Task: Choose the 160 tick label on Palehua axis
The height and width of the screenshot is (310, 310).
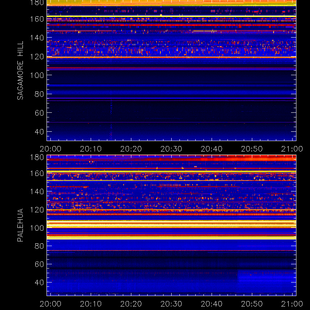Action: (37, 173)
